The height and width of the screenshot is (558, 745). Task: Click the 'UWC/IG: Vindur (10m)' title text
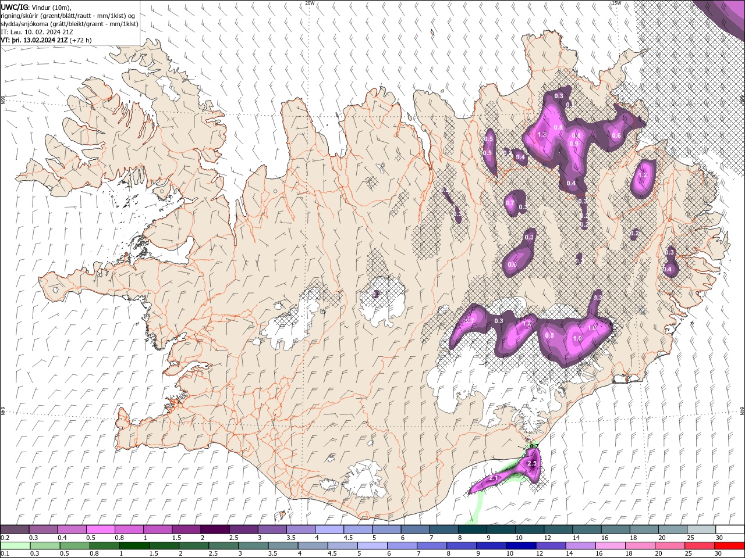[36, 7]
